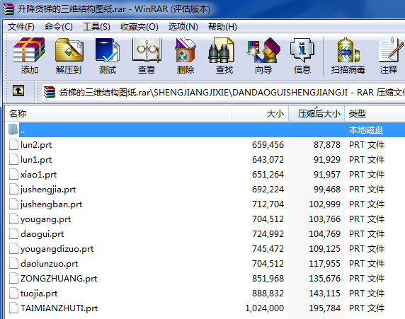The image size is (405, 319).
Task: Open the 查看 (View) tool
Action: (147, 50)
